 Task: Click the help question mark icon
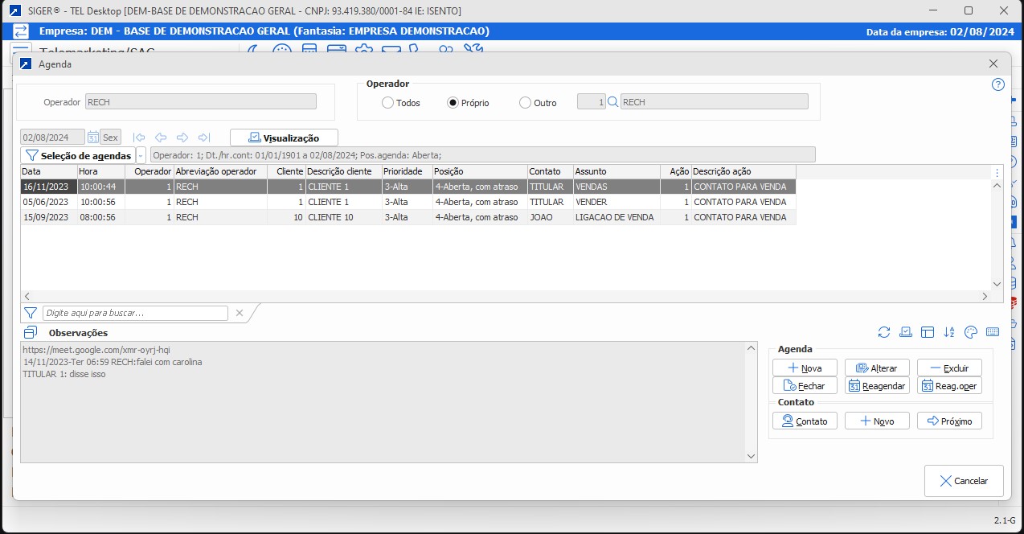click(998, 84)
